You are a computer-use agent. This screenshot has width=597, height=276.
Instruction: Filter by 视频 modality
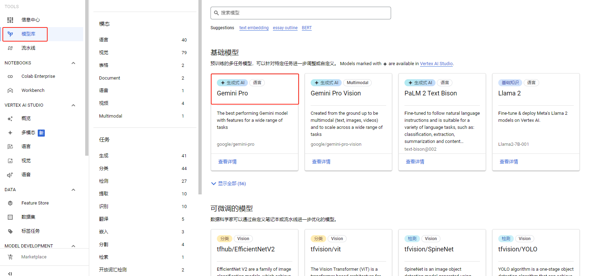tap(143, 103)
